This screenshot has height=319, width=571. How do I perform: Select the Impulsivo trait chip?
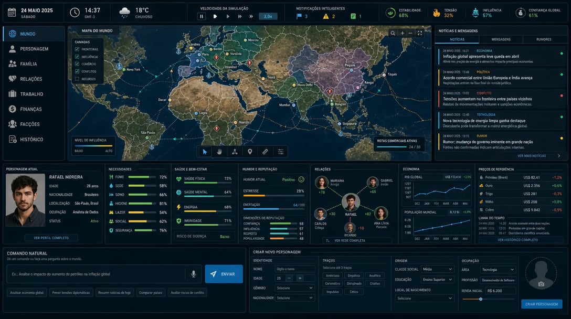click(333, 292)
